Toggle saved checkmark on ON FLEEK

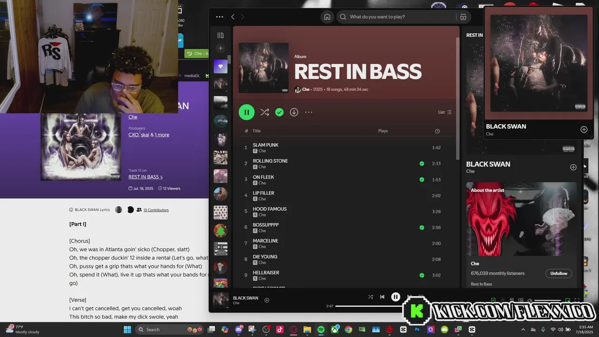pyautogui.click(x=422, y=180)
